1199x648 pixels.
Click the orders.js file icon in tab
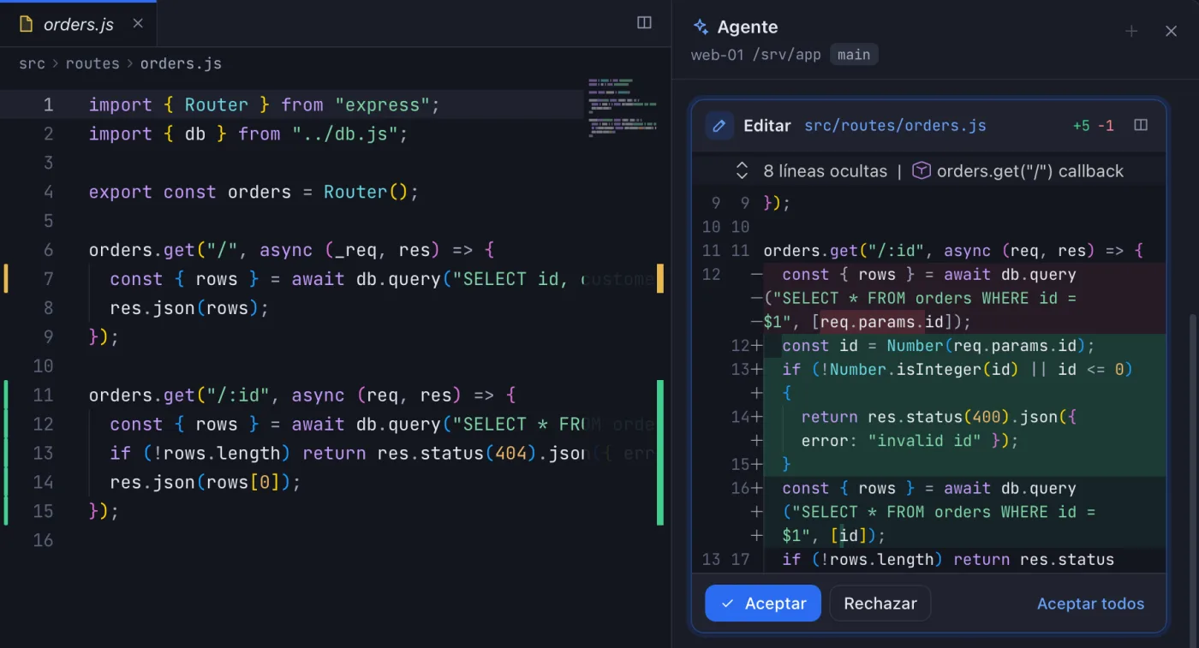point(27,24)
